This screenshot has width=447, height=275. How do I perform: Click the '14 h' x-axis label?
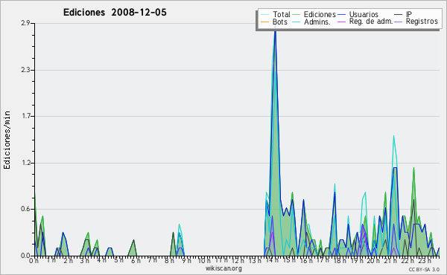272,261
